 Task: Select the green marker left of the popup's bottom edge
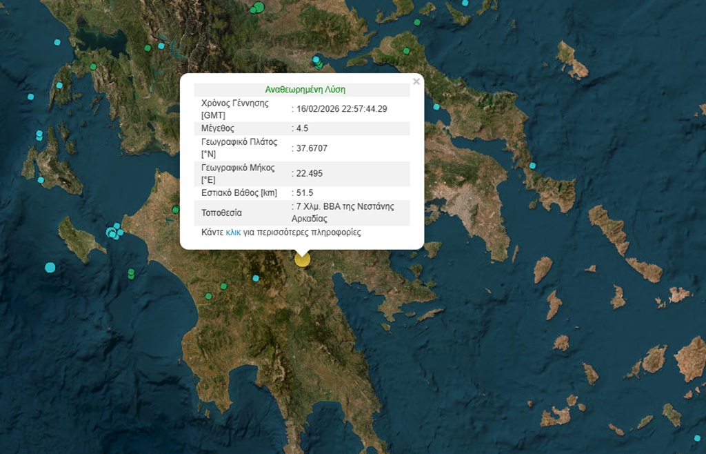(175, 210)
